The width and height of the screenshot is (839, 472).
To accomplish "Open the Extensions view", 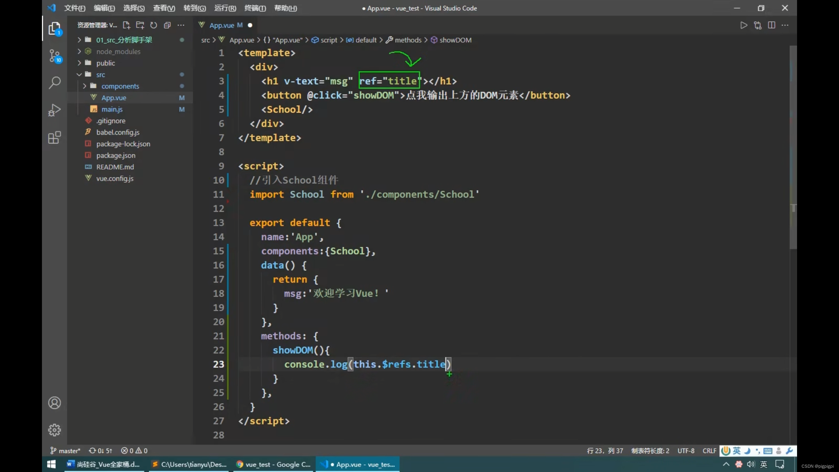I will (54, 138).
